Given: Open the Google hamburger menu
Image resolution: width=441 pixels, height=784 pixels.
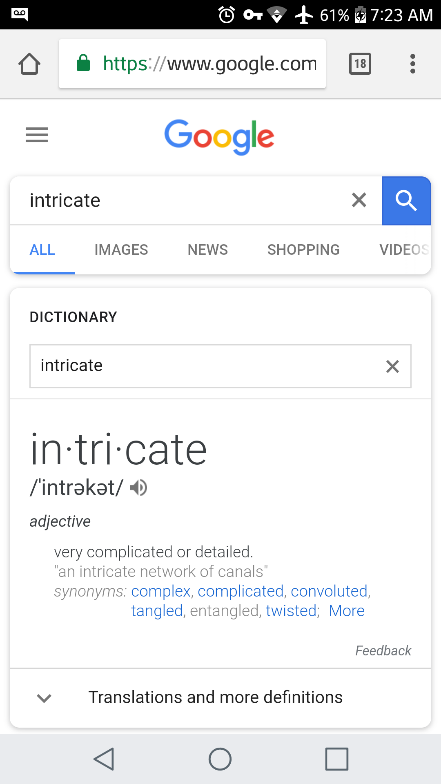Looking at the screenshot, I should (37, 135).
